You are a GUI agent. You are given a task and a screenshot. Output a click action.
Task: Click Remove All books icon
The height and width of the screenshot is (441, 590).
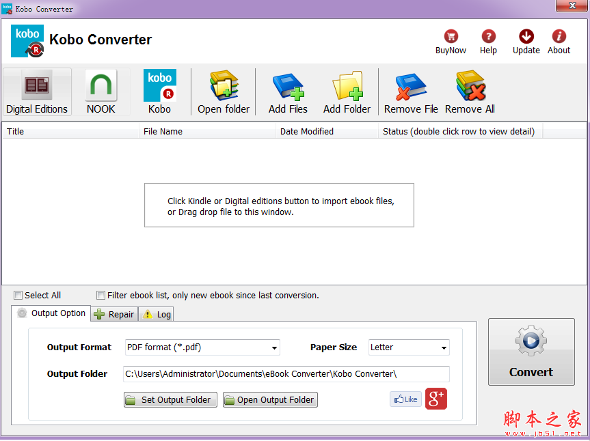click(470, 92)
